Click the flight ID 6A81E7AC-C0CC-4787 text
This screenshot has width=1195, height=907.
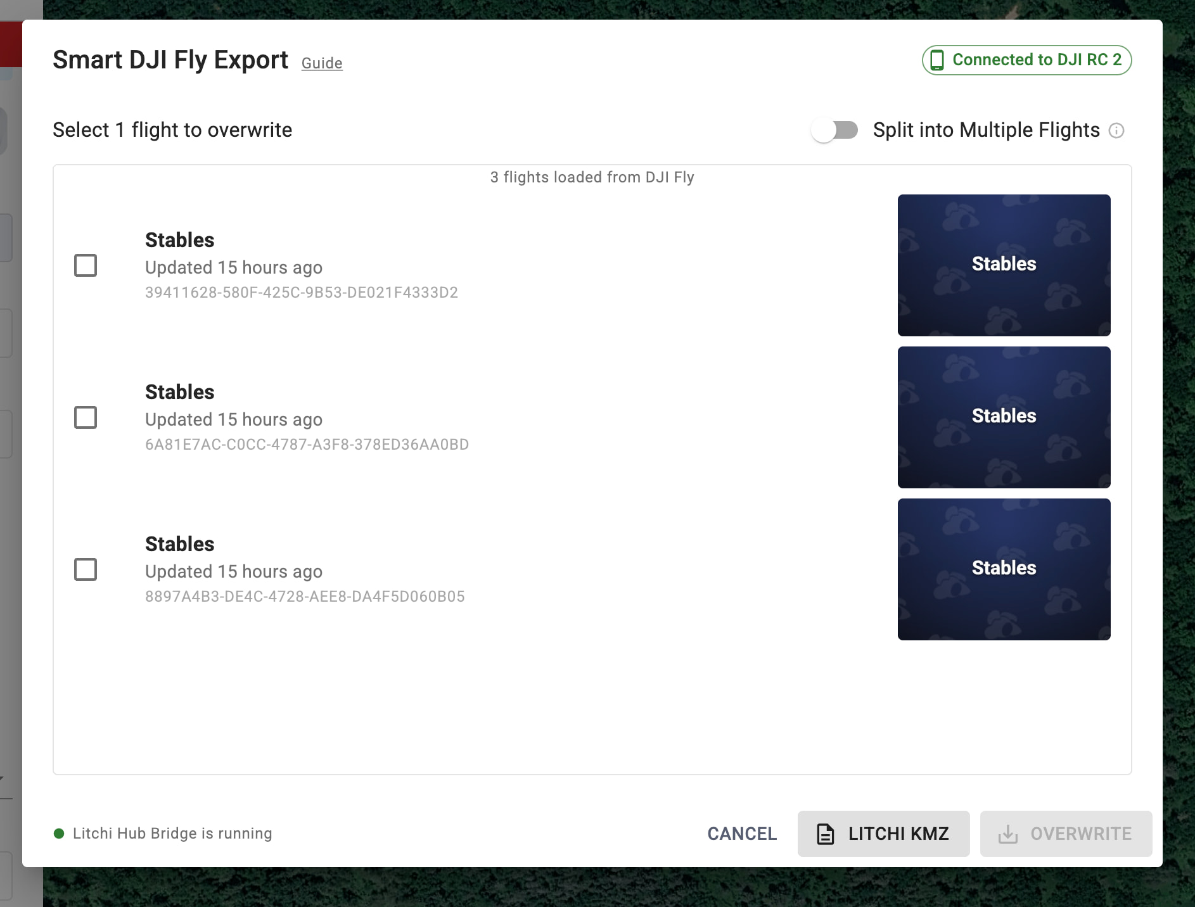click(307, 445)
